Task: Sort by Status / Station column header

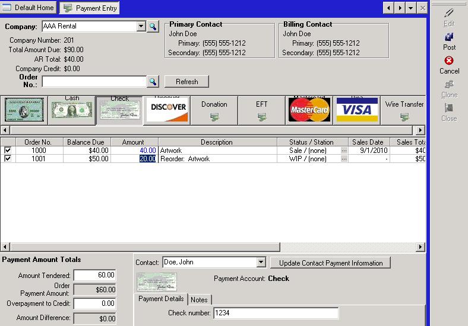Action: tap(313, 142)
